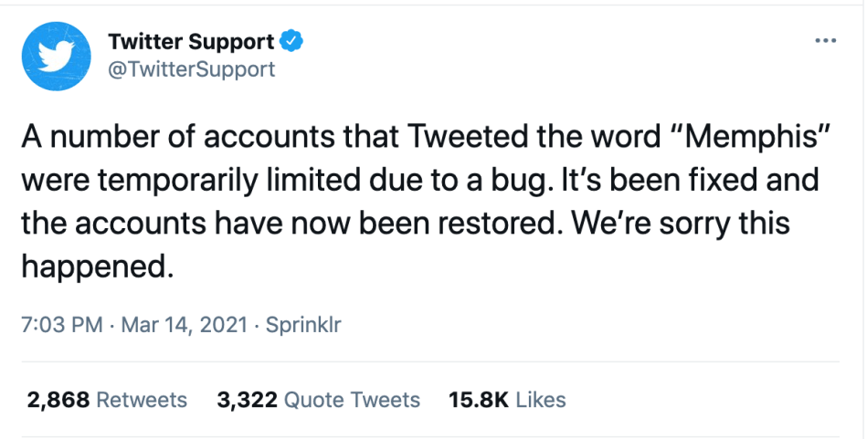
Task: Click the Mar 14, 2021 date
Action: point(180,325)
